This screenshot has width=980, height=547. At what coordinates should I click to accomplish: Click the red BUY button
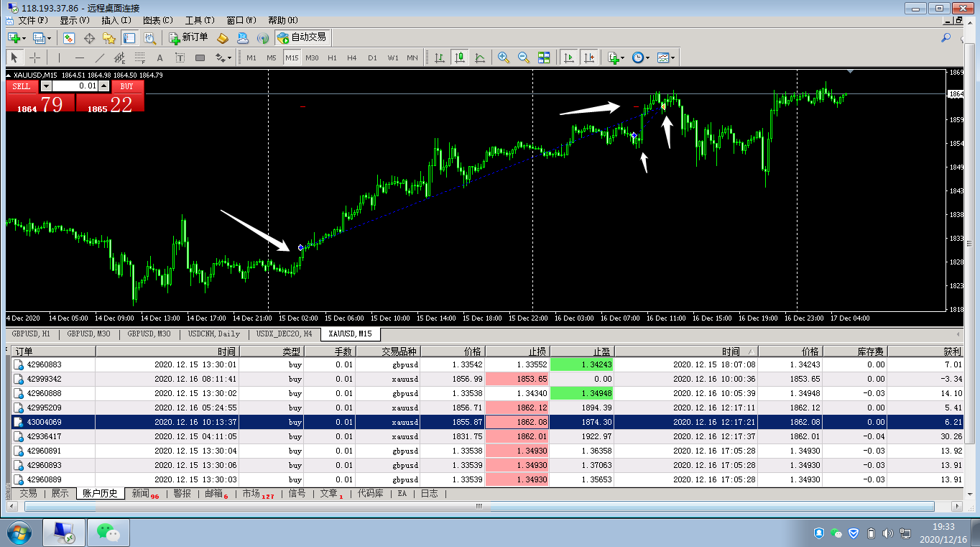[127, 86]
